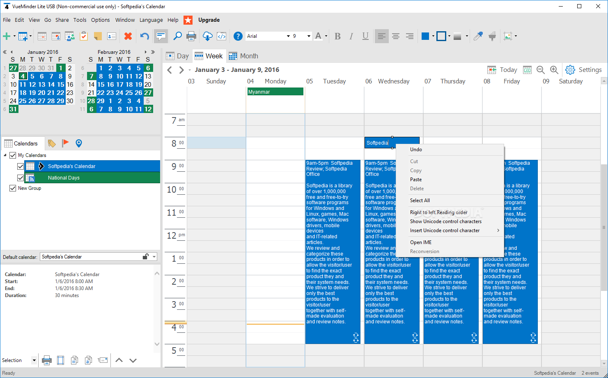This screenshot has height=378, width=608.
Task: Select the eyedropper appearance picker
Action: tap(478, 36)
